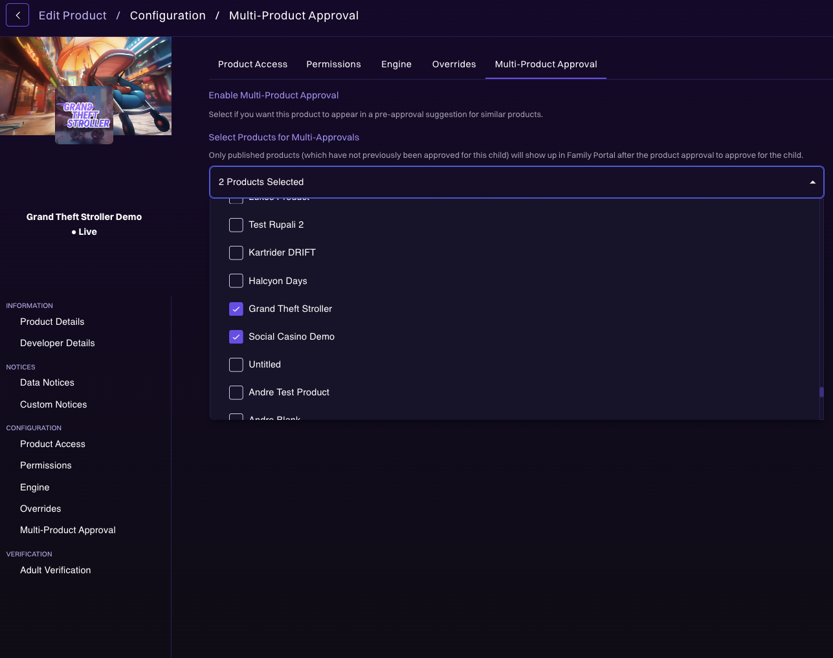Click the back arrow button
The image size is (833, 658).
tap(17, 15)
